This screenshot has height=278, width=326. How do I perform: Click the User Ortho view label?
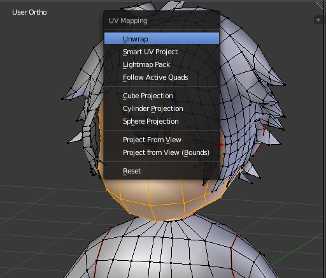click(x=29, y=12)
